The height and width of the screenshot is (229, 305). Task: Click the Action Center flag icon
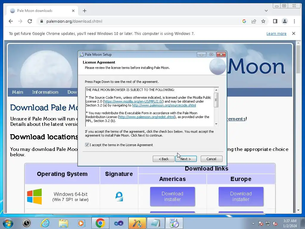pos(261,223)
